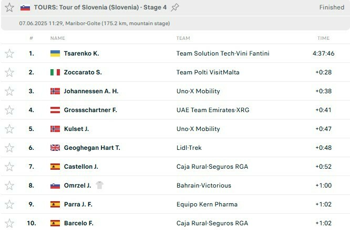Favorite Castellon J. using star icon
This screenshot has width=350, height=230.
(9, 167)
